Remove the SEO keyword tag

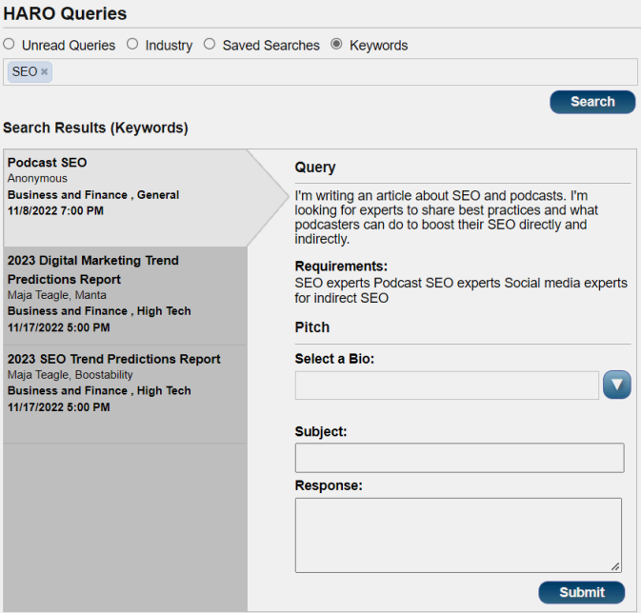click(x=45, y=72)
